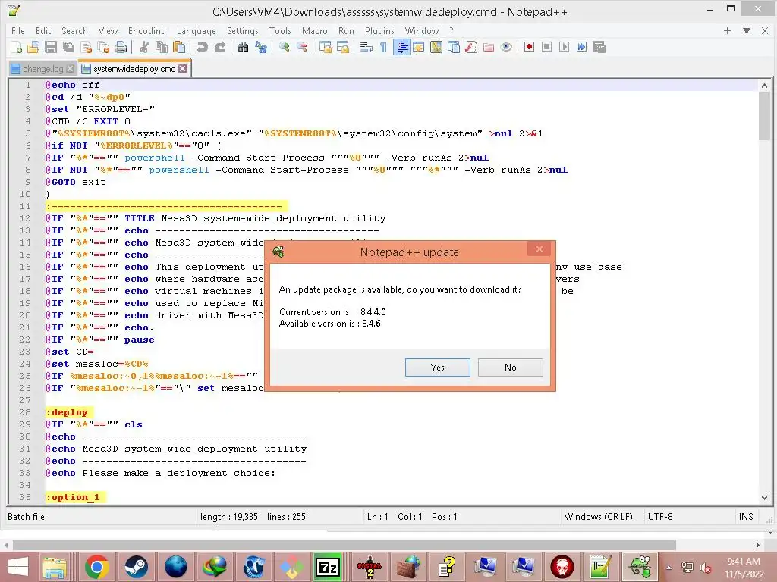Click No to decline the update

point(511,368)
